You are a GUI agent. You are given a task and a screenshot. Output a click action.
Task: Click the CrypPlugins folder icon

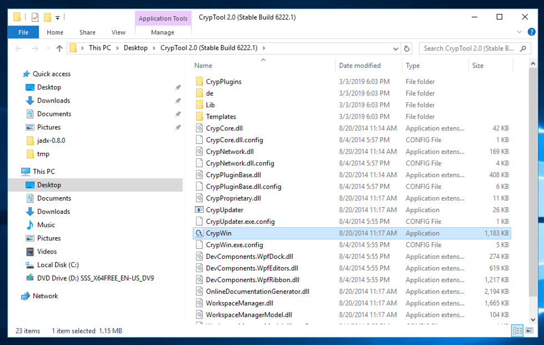[199, 82]
